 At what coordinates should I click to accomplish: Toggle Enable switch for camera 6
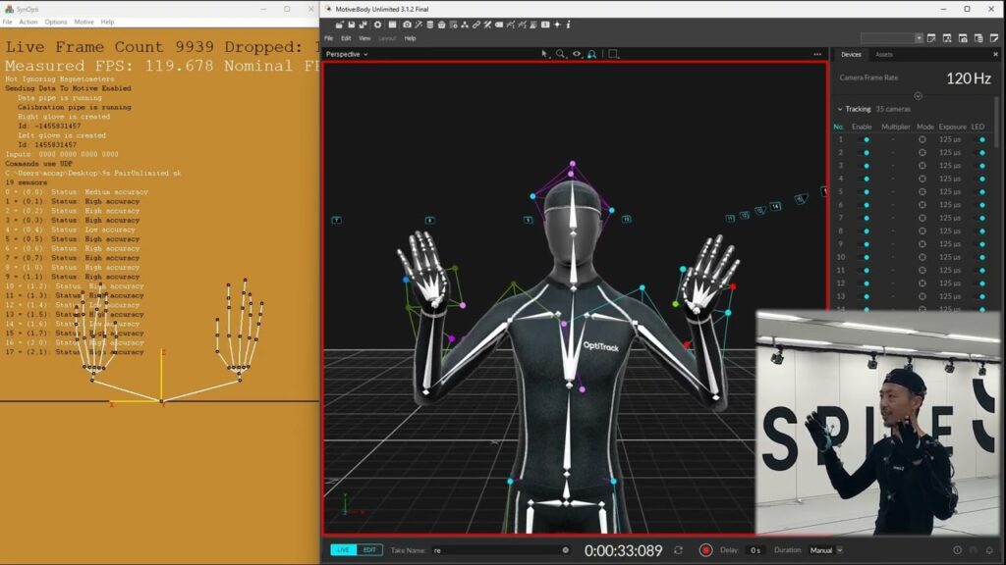[x=865, y=205]
